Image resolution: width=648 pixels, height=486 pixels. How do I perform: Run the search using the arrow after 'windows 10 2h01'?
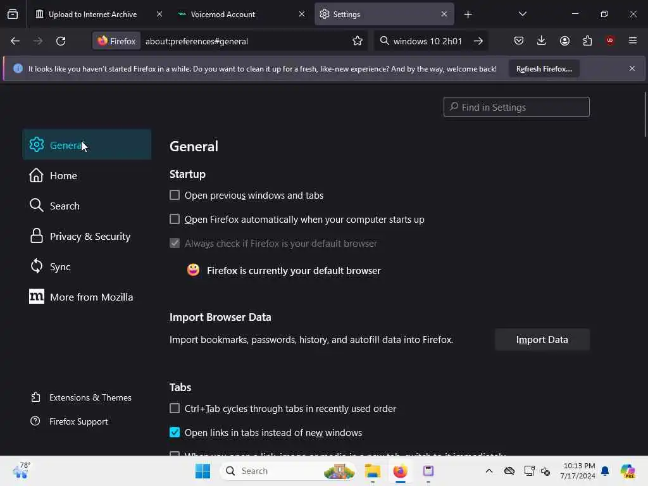click(478, 41)
